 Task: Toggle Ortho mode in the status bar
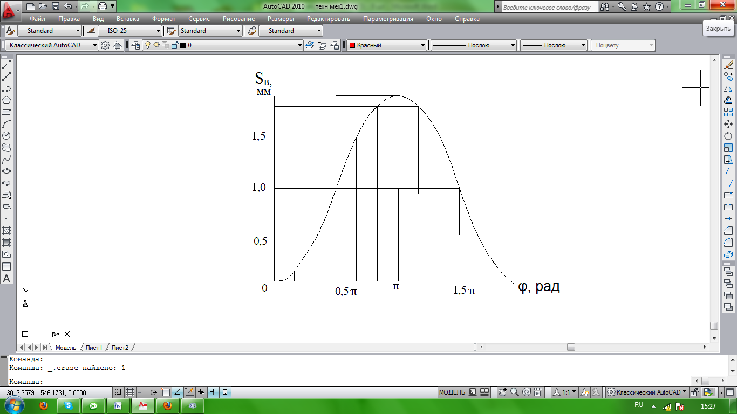[142, 392]
